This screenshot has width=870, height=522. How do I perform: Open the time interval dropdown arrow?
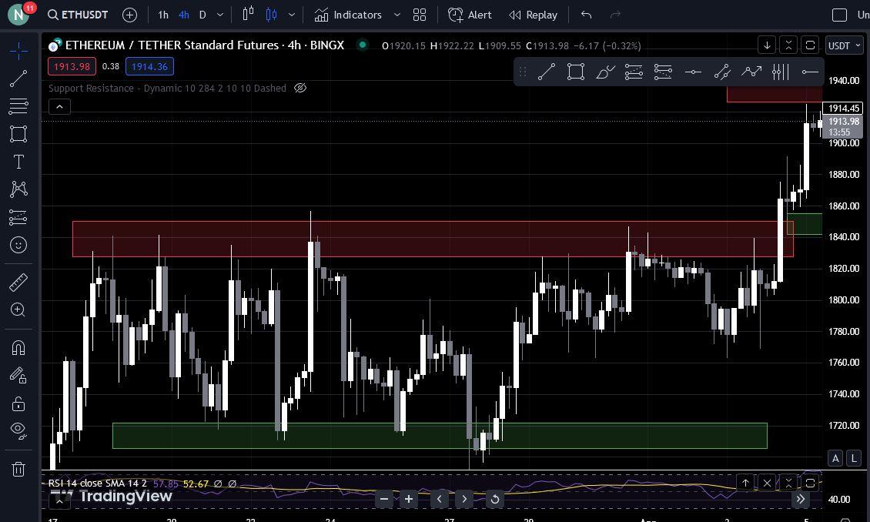point(220,15)
